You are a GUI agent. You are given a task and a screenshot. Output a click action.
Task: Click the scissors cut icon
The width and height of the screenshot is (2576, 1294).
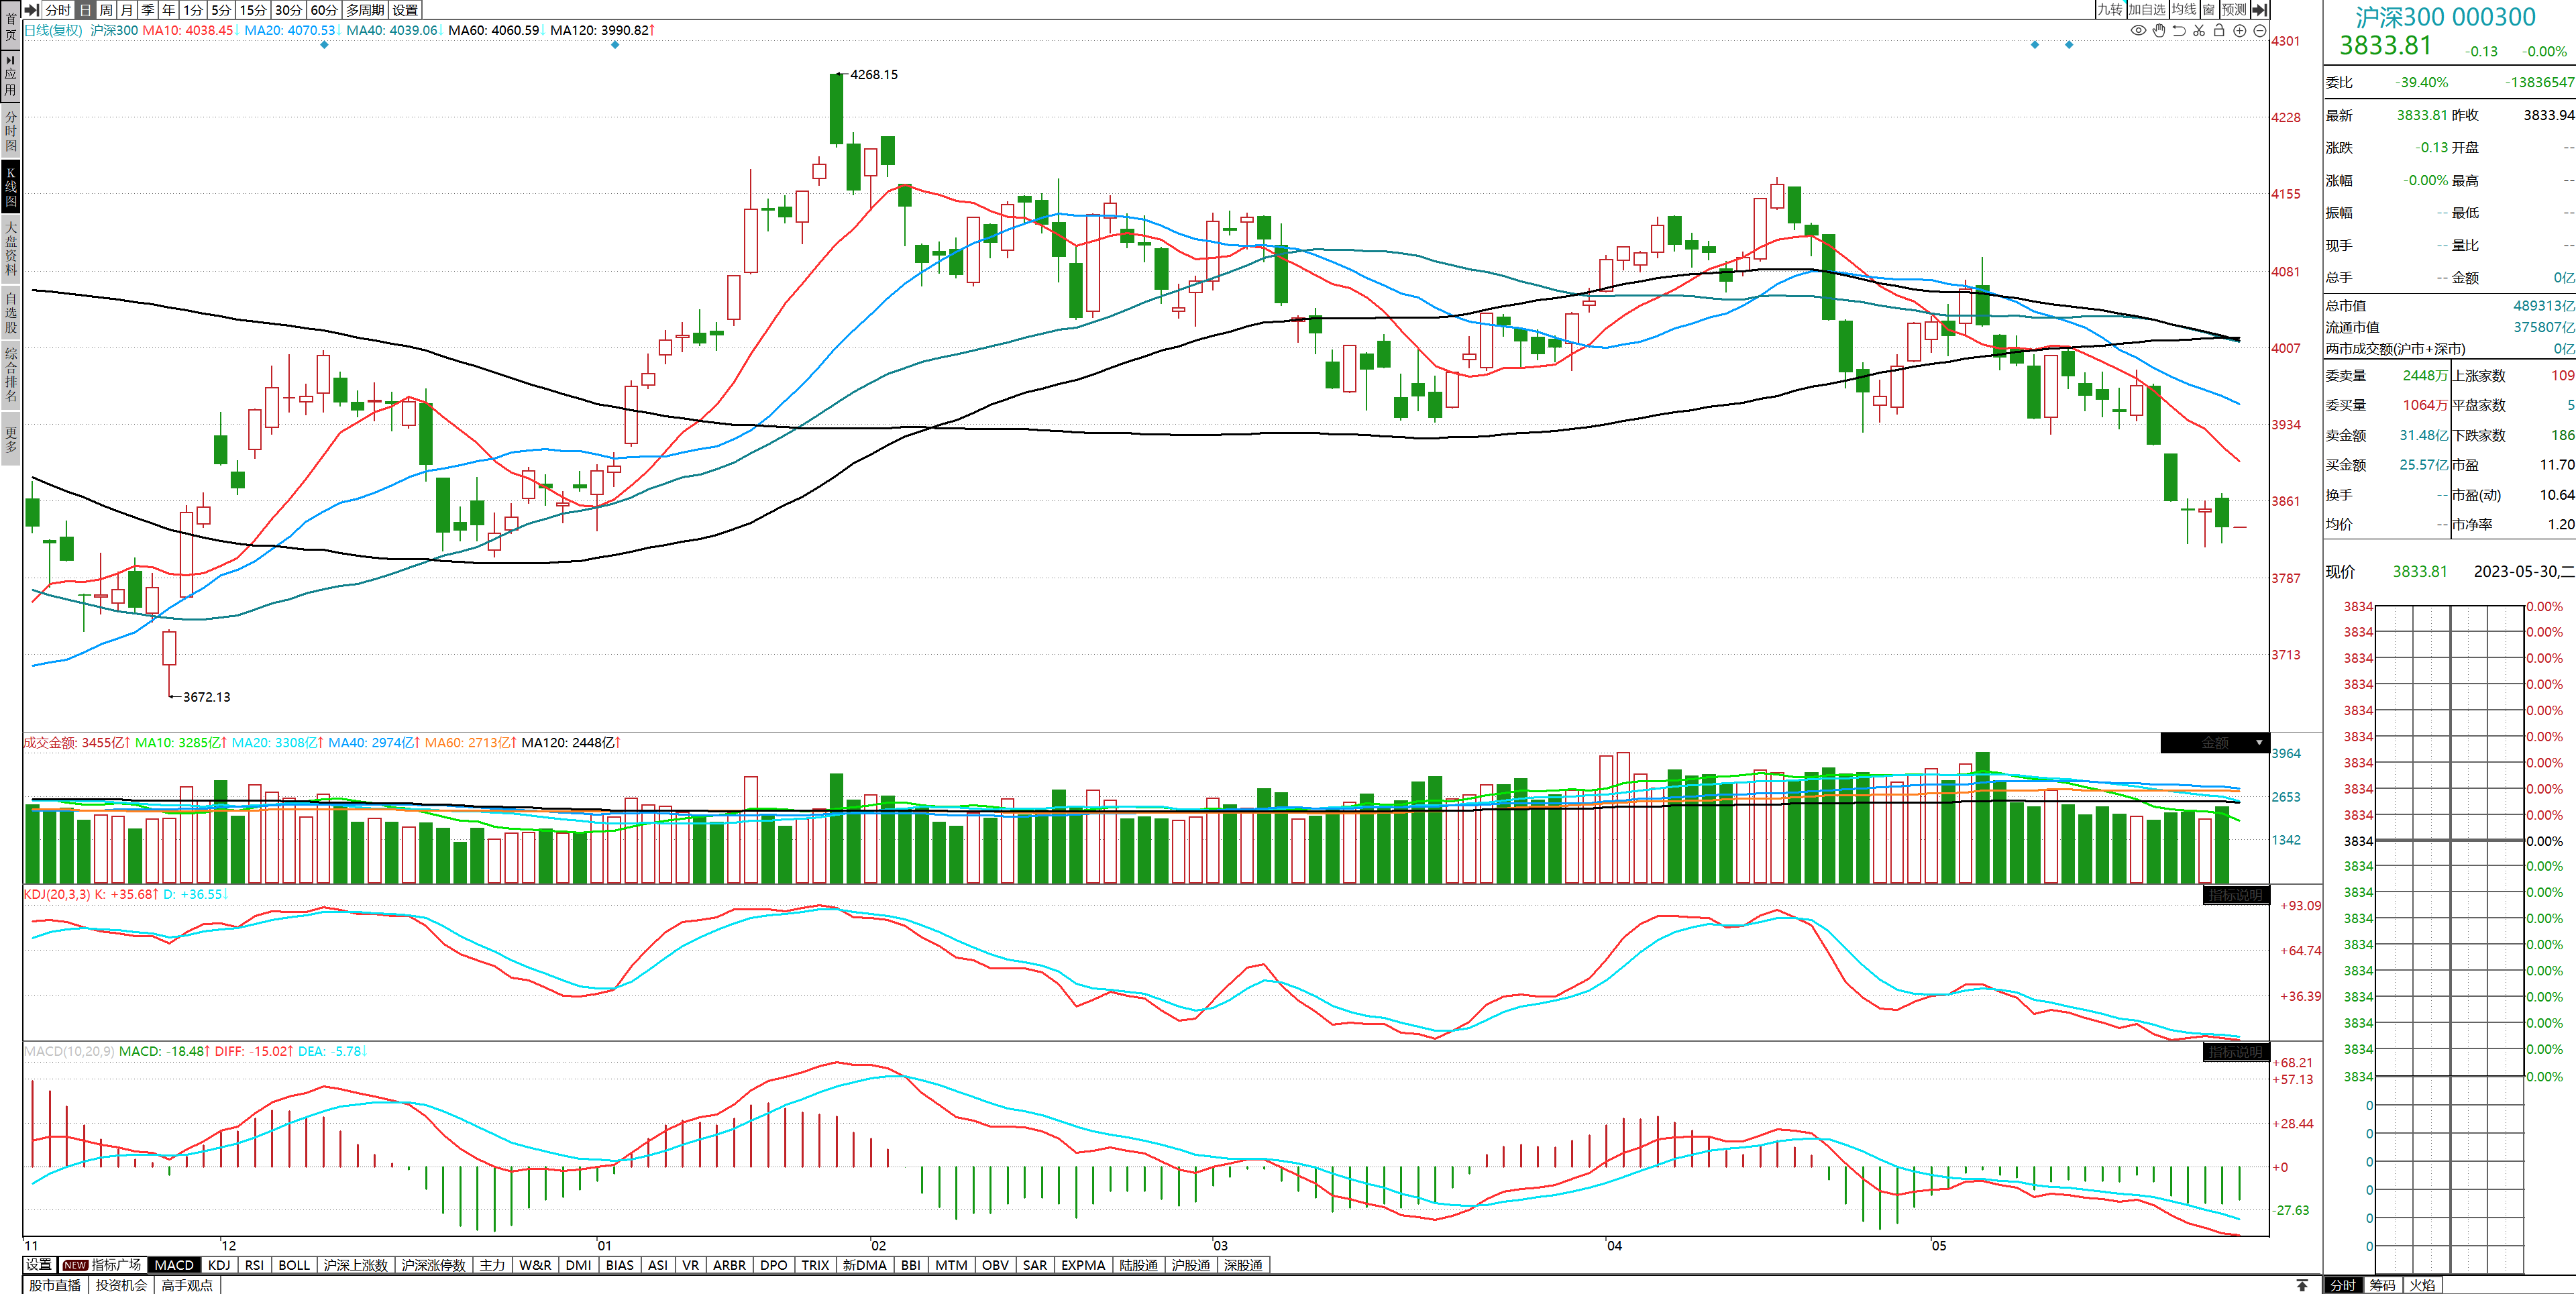pos(2199,30)
